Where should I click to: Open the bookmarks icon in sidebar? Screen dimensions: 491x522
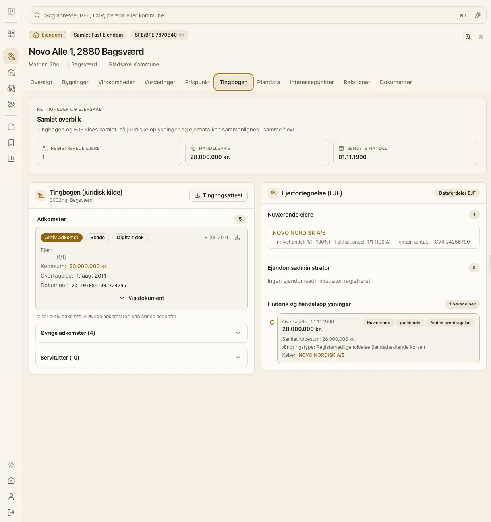pos(11,143)
